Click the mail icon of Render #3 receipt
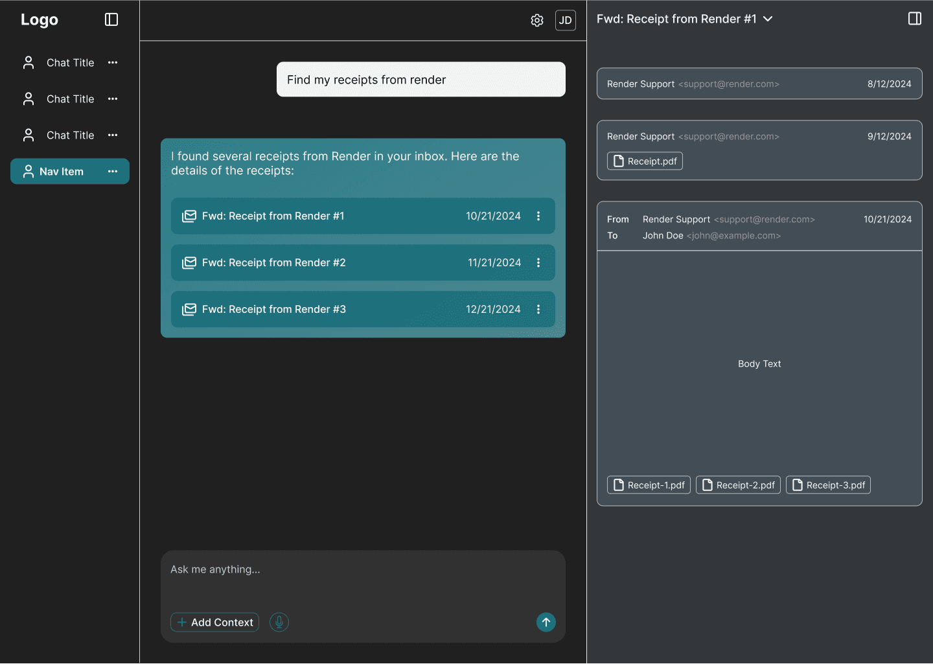 189,310
